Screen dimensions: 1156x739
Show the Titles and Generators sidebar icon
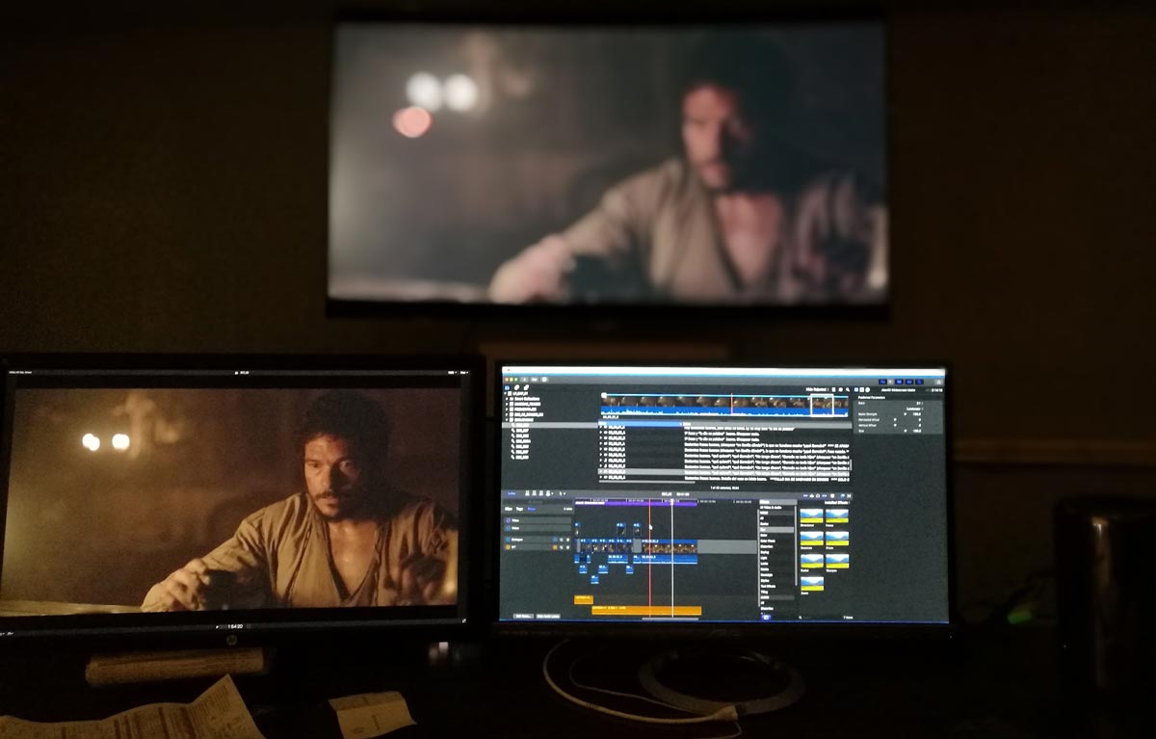point(526,387)
